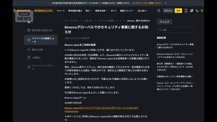Click the download app icon in header

point(186,11)
